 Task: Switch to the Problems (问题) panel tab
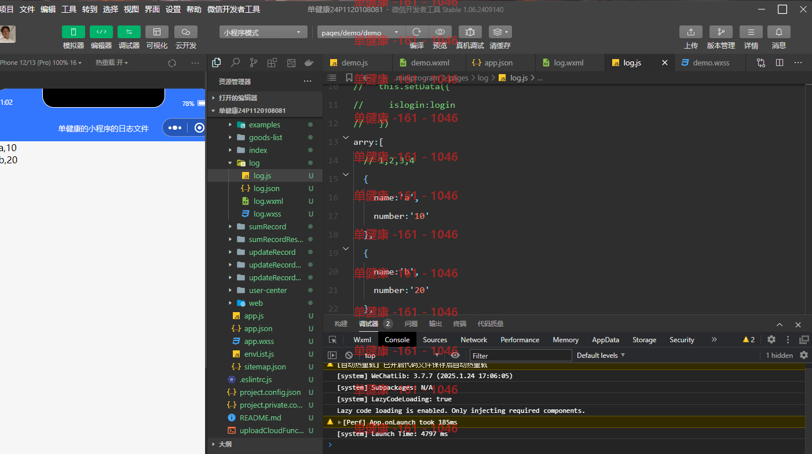[411, 324]
